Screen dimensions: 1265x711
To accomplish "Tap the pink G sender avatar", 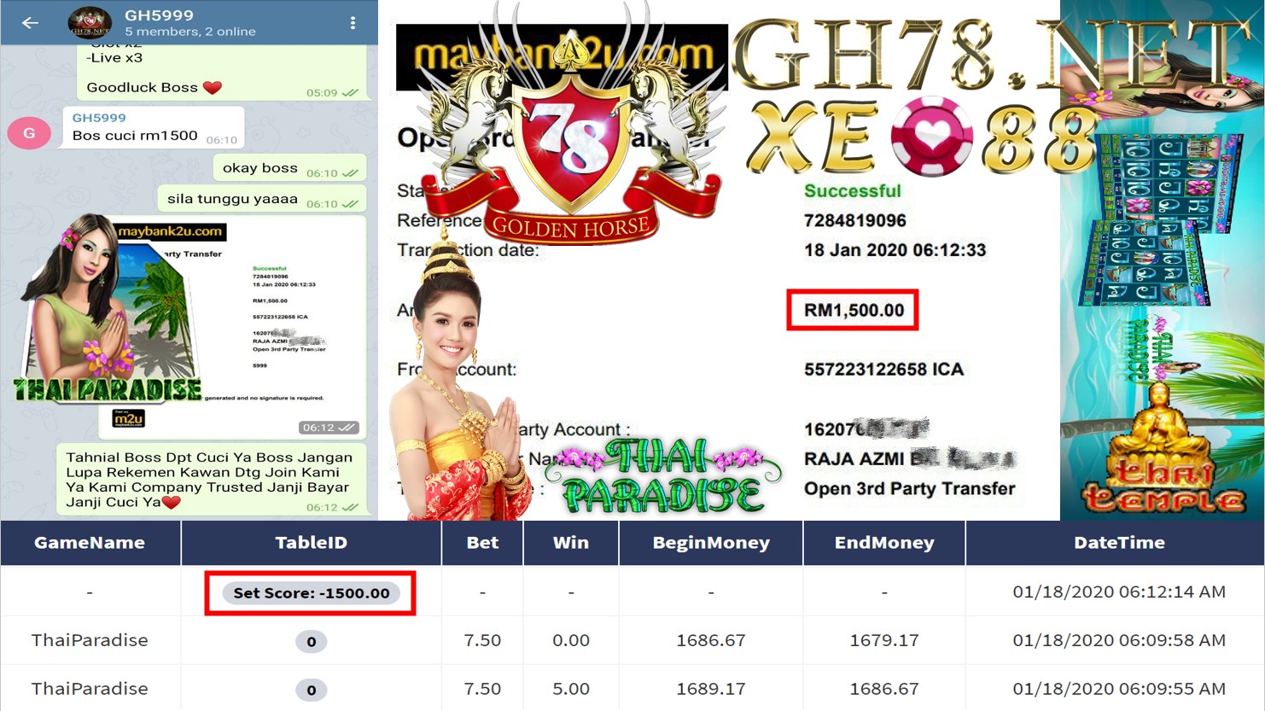I will click(x=29, y=132).
